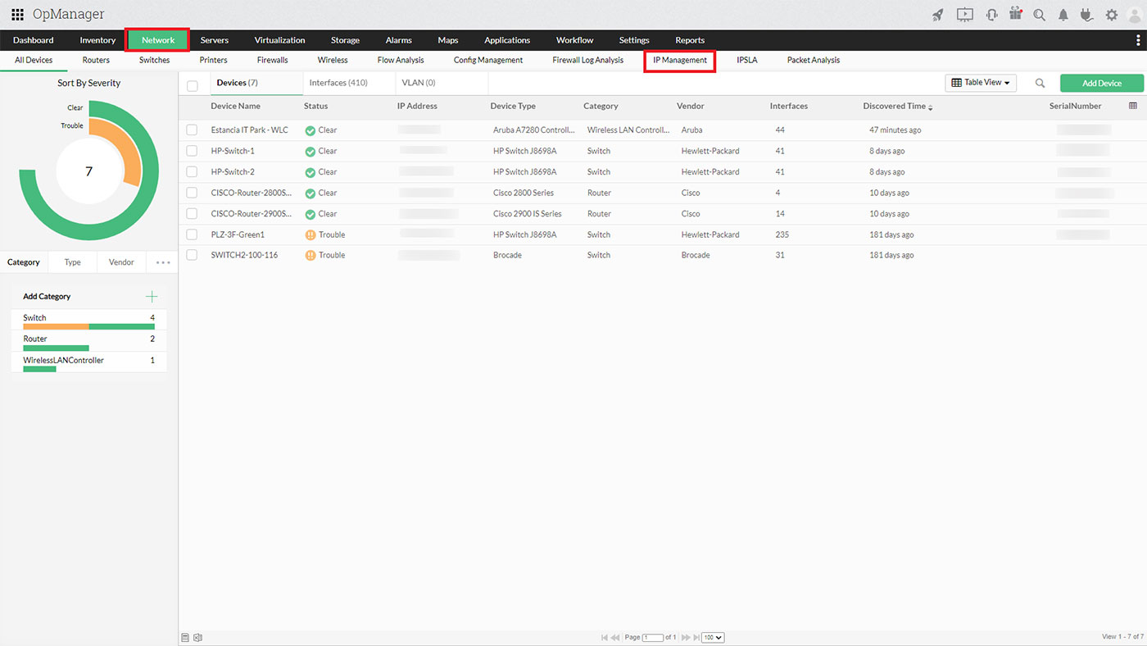Go to the previous page arrow
Image resolution: width=1147 pixels, height=646 pixels.
[615, 638]
